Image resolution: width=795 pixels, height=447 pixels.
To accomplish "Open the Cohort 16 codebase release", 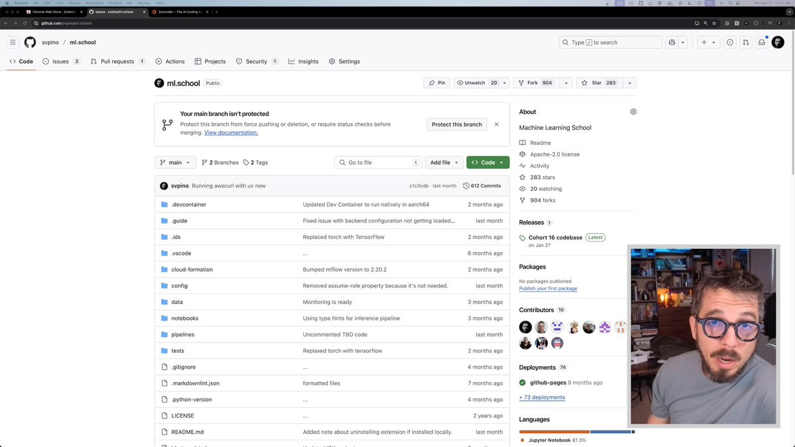I will click(x=555, y=237).
